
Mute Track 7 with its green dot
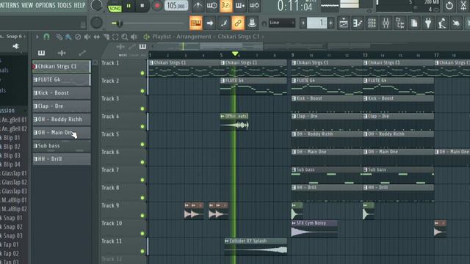142,180
